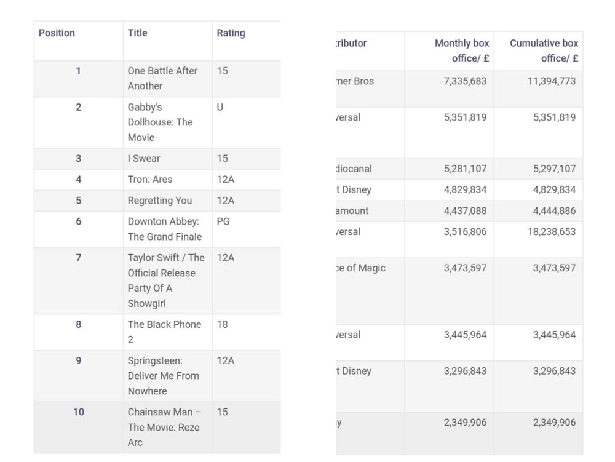Click the Position column header
Viewport: 615px width, 462px height.
click(x=57, y=33)
